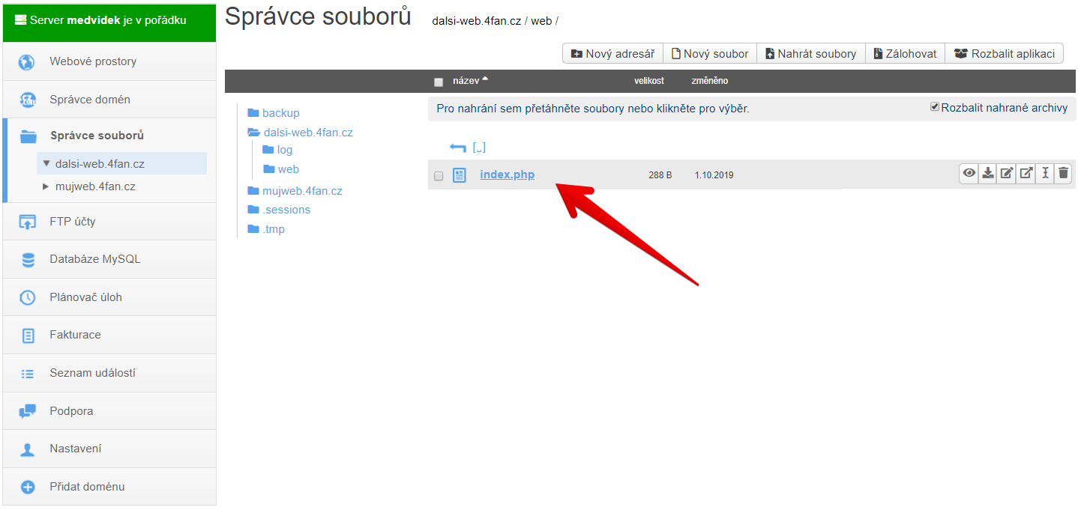The height and width of the screenshot is (513, 1078).
Task: Open Seznam událostí
Action: click(x=109, y=373)
